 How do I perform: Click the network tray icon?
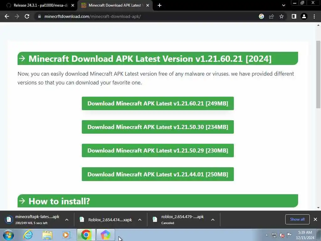click(x=274, y=235)
